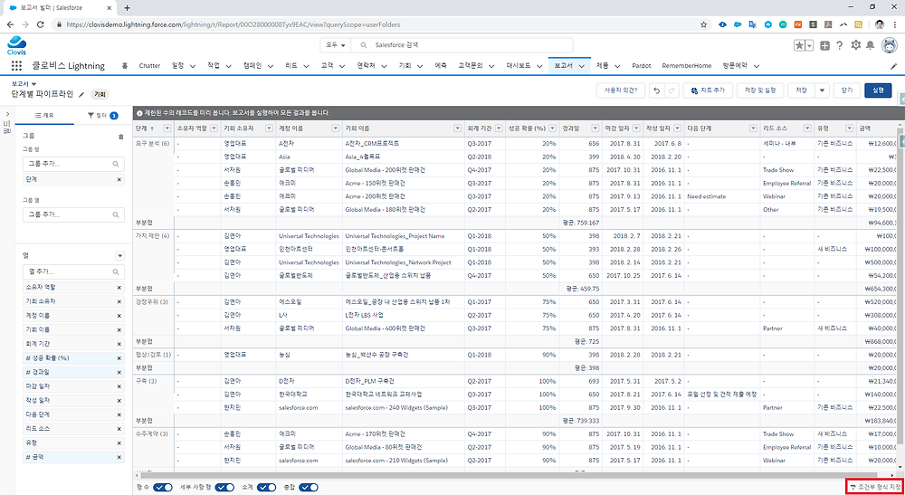Click the undo arrow button
Screen dimensions: 905x495
pos(657,90)
